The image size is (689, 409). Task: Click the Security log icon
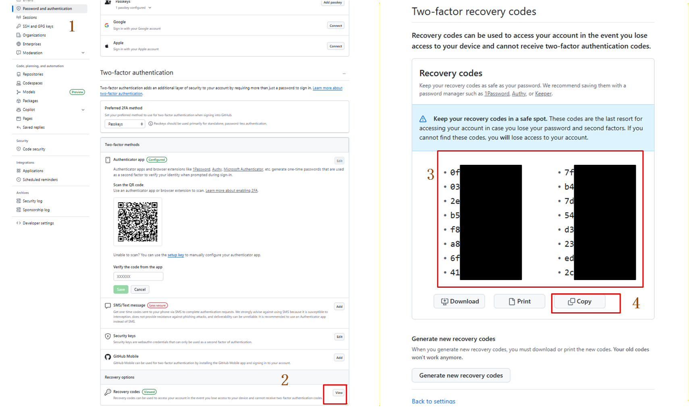(19, 201)
